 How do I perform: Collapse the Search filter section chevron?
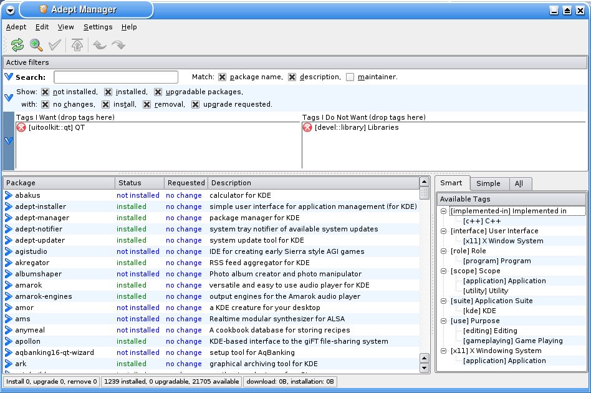pos(9,77)
